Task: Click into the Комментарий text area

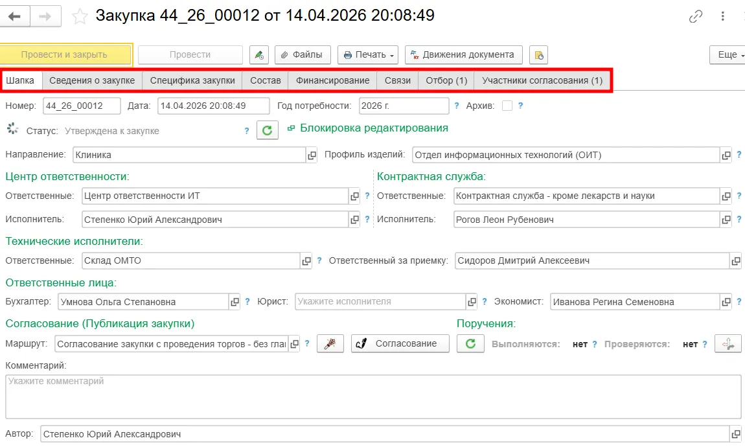Action: click(x=373, y=396)
